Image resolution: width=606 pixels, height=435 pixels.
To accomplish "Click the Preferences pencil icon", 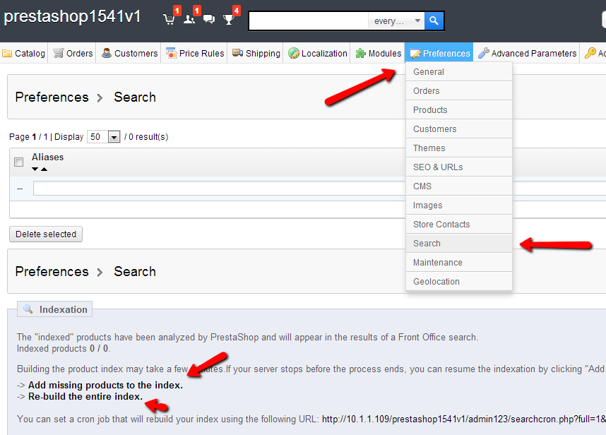I will (x=415, y=53).
